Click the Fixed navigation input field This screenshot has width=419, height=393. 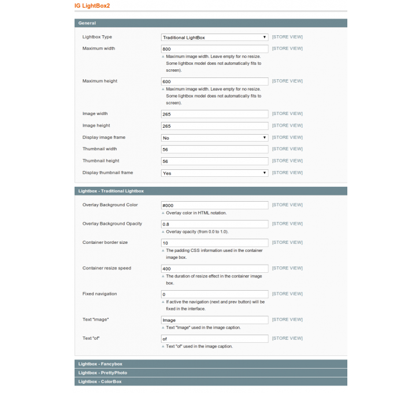pyautogui.click(x=214, y=294)
